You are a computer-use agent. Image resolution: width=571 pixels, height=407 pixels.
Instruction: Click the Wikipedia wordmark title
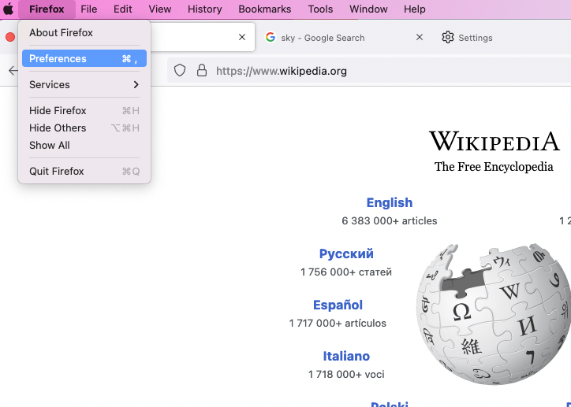[494, 141]
